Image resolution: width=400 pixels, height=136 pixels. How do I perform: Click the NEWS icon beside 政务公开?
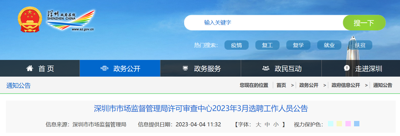104,68
